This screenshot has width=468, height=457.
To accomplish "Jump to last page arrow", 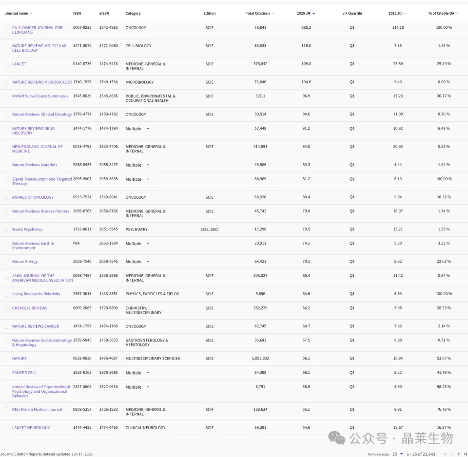I will click(465, 454).
